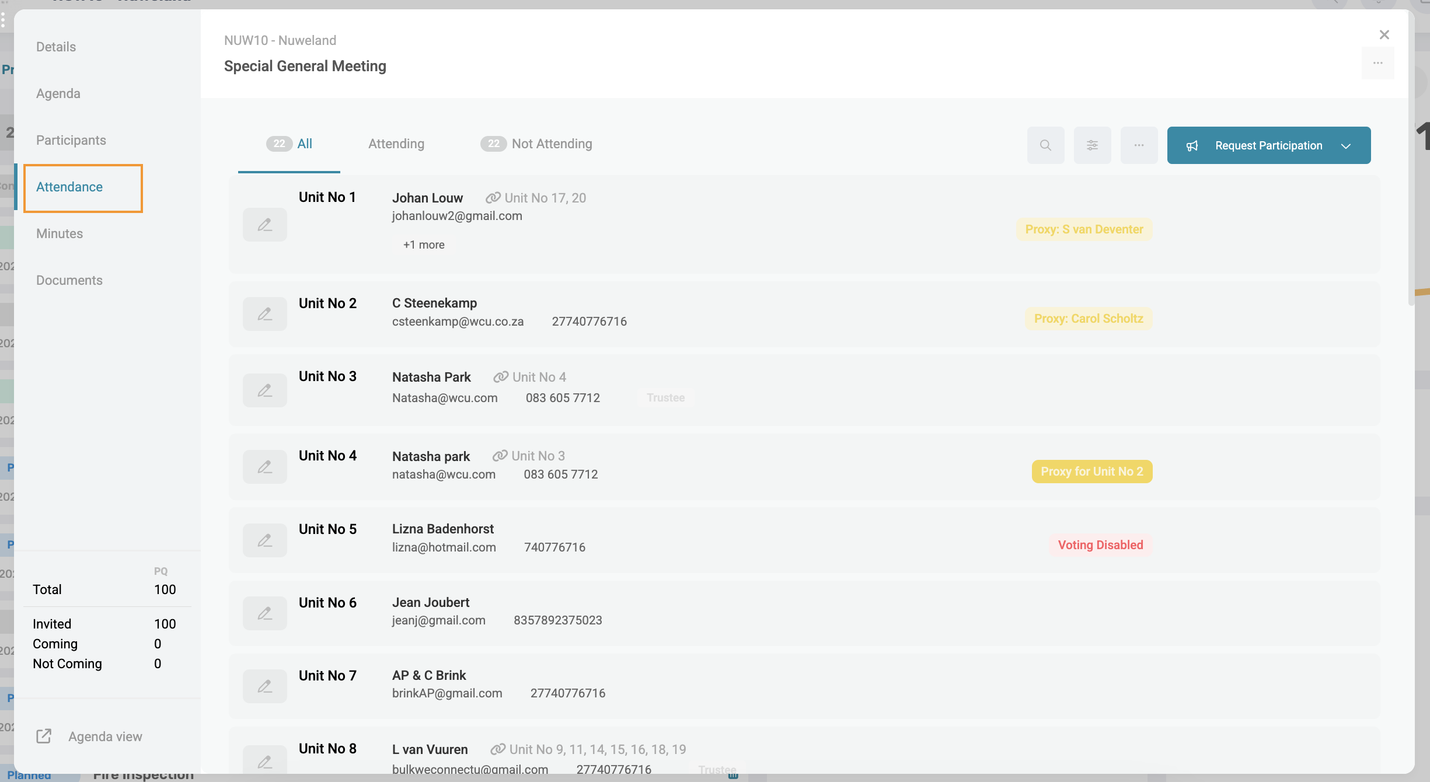Edit Unit No 1 attendance pencil icon

pyautogui.click(x=265, y=225)
